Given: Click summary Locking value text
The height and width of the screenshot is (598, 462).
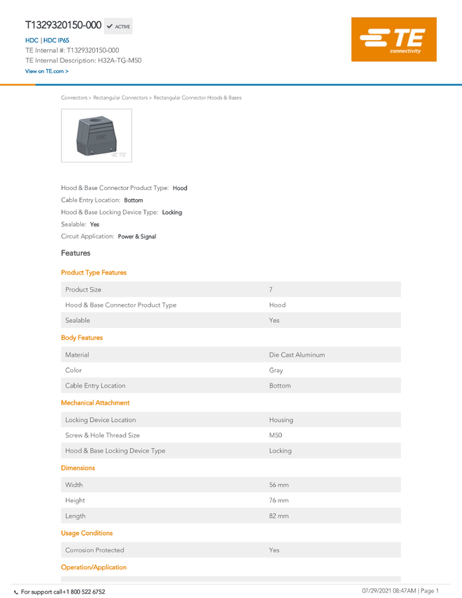Looking at the screenshot, I should [172, 212].
